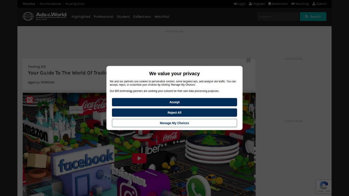349x196 pixels.
Task: Click the Trading212 channel avatar in video
Action: coord(29,100)
